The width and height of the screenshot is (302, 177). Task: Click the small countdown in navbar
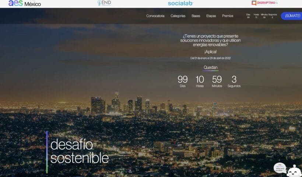[261, 16]
